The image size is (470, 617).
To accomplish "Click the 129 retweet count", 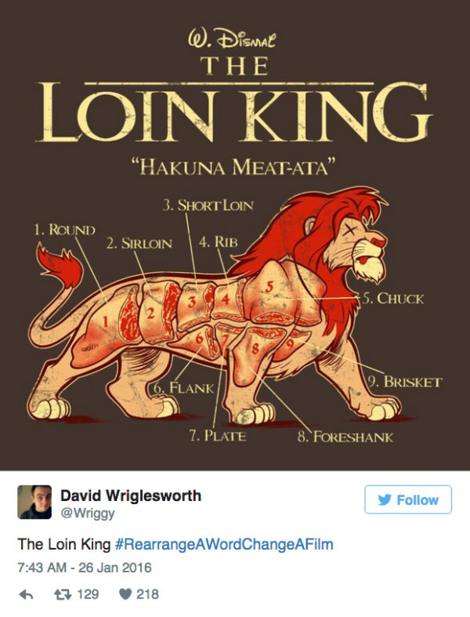I will click(x=88, y=594).
